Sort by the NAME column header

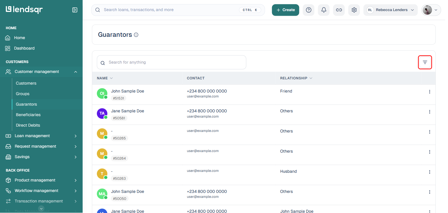tap(105, 78)
